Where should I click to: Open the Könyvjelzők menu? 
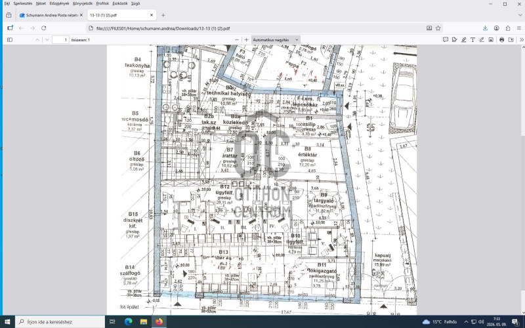point(83,3)
